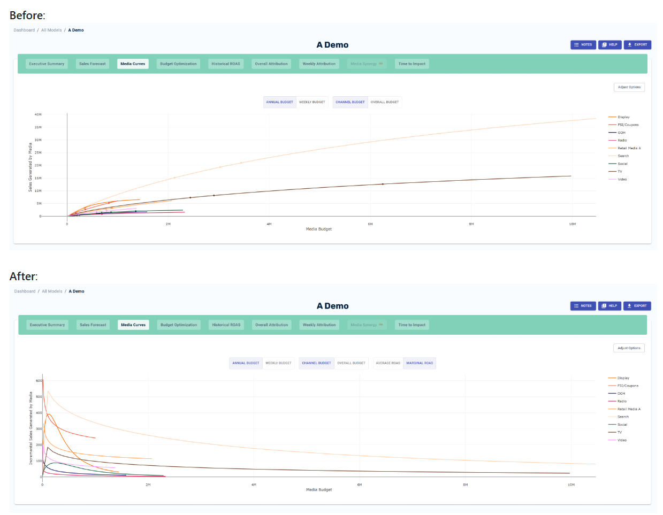Open Sales Forecast tab in Before view
The height and width of the screenshot is (515, 663).
pos(93,64)
